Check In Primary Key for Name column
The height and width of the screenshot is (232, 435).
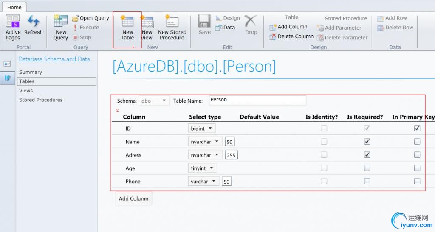[x=417, y=142]
